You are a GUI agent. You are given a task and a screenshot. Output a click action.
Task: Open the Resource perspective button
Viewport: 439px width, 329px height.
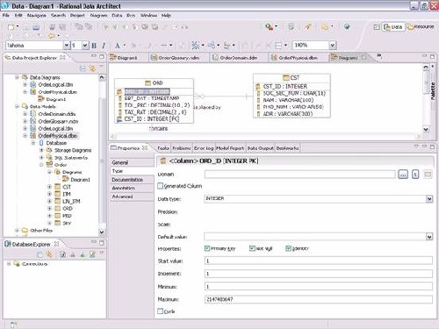(x=421, y=27)
